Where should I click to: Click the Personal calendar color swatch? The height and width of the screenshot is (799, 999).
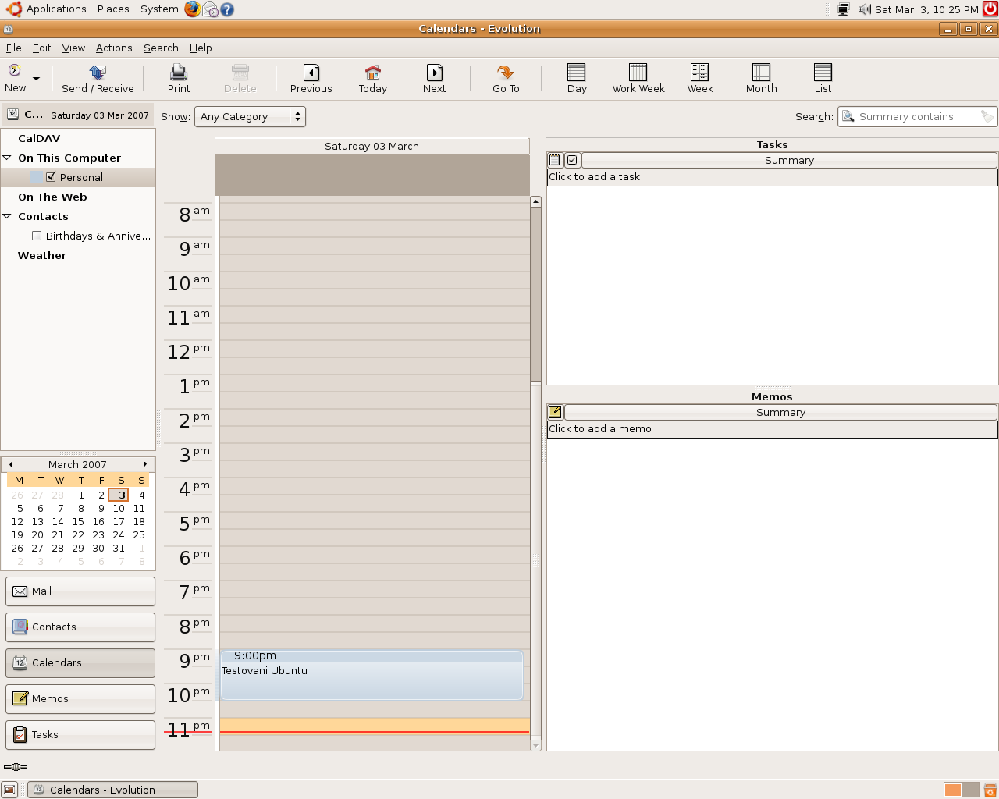[37, 177]
